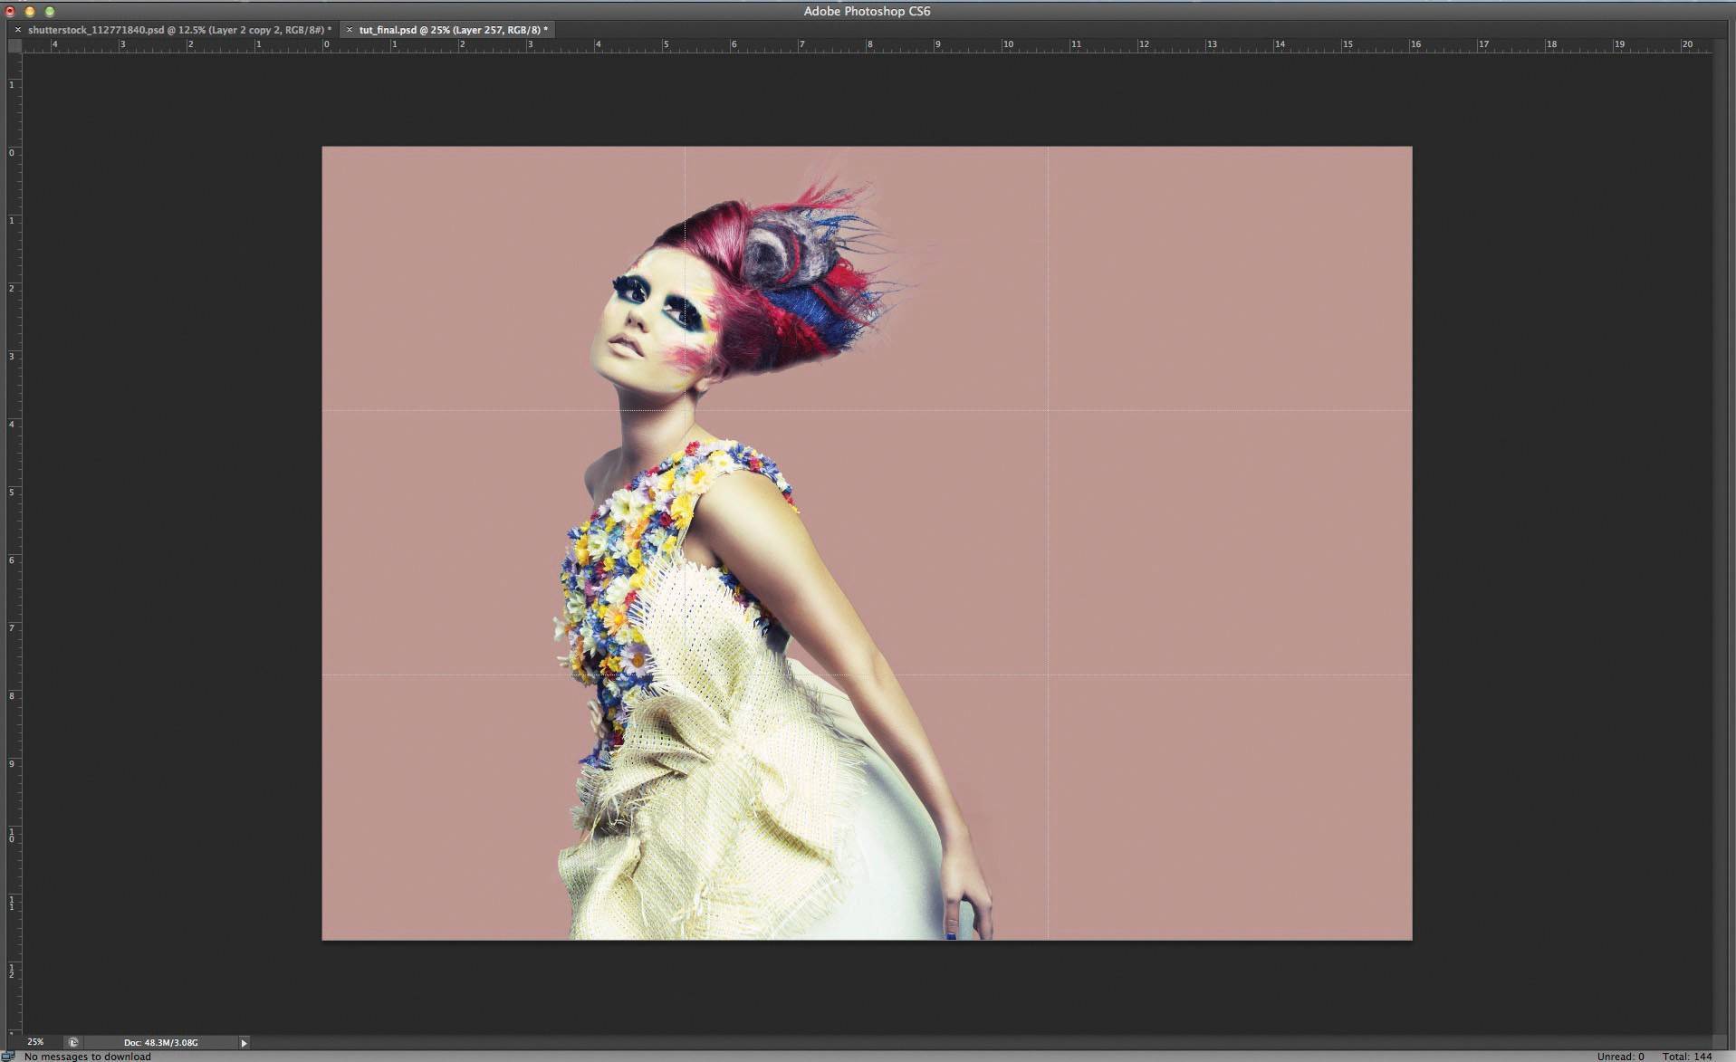Click the yellow minimize window button
Image resolution: width=1736 pixels, height=1062 pixels.
coord(30,11)
